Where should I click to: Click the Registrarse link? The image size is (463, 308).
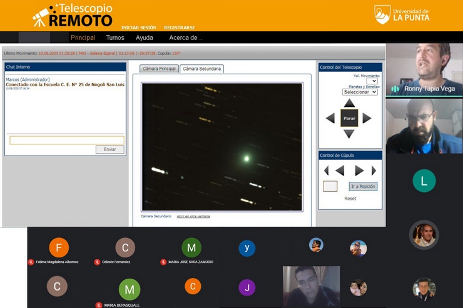tap(179, 27)
